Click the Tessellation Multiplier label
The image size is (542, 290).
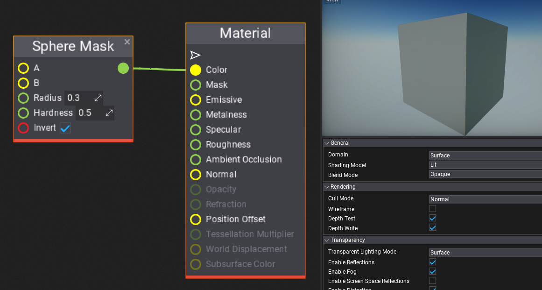click(250, 234)
